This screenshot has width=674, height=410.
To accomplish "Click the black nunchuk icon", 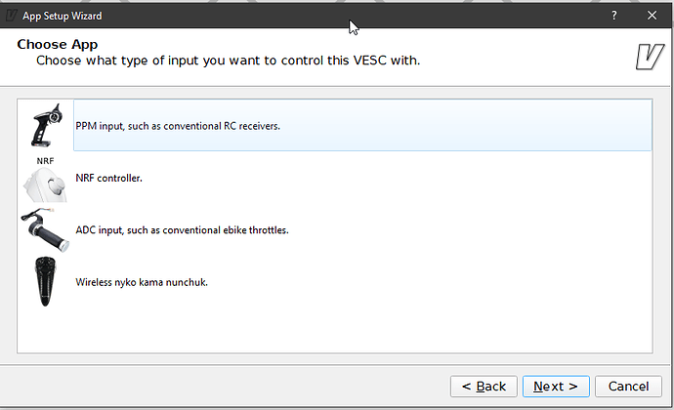I will [x=46, y=282].
